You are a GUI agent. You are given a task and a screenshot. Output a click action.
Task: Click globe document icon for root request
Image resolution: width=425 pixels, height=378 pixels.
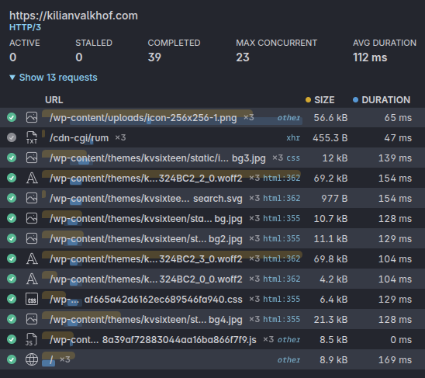tap(32, 359)
